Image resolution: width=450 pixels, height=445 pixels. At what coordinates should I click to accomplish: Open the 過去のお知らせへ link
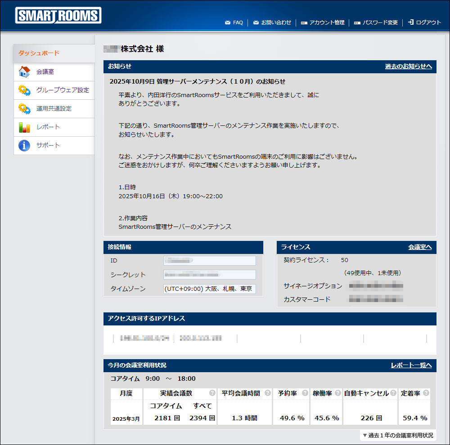point(408,67)
